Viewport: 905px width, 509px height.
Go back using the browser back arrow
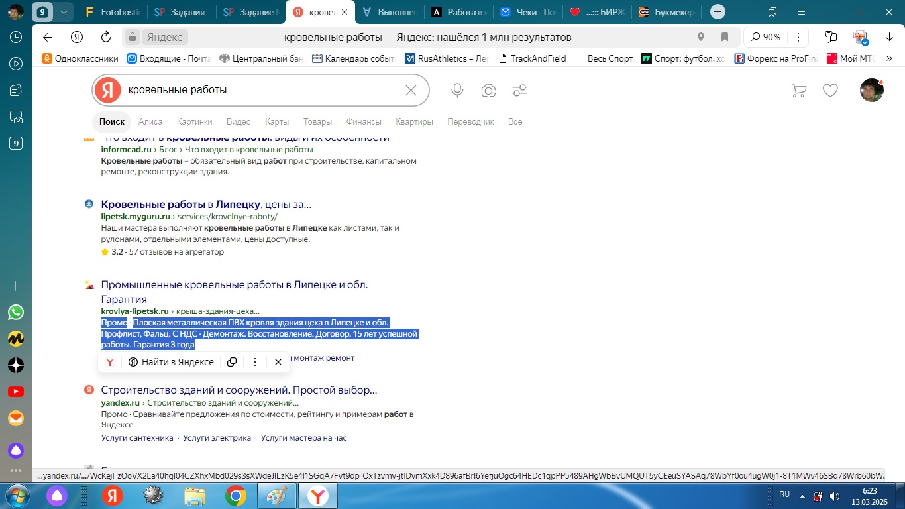[x=47, y=37]
